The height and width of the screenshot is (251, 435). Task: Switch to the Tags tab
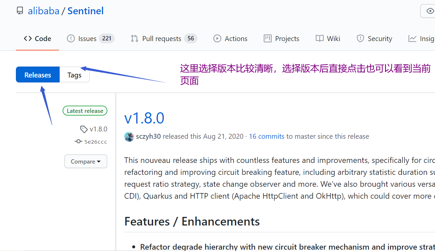(74, 75)
